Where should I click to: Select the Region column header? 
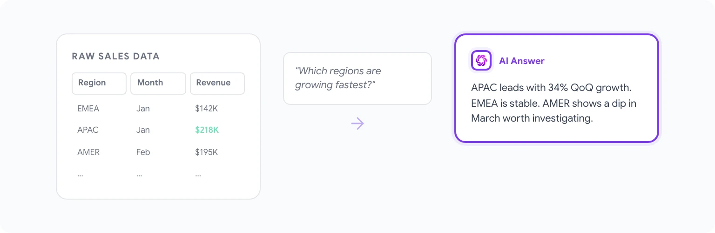(x=99, y=83)
